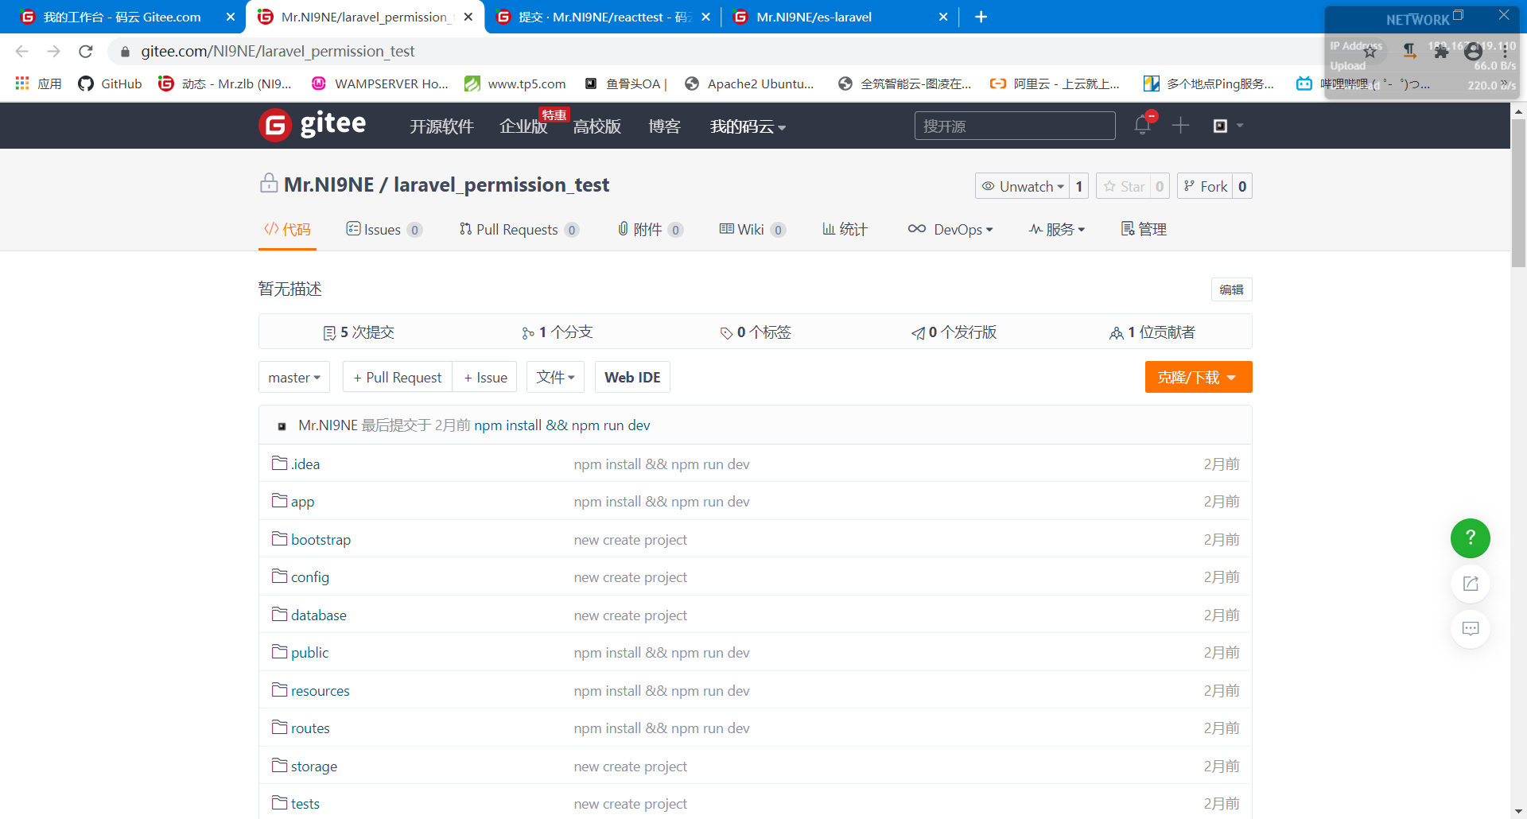The height and width of the screenshot is (819, 1527).
Task: Open the feedback chat bubble icon
Action: pos(1470,629)
